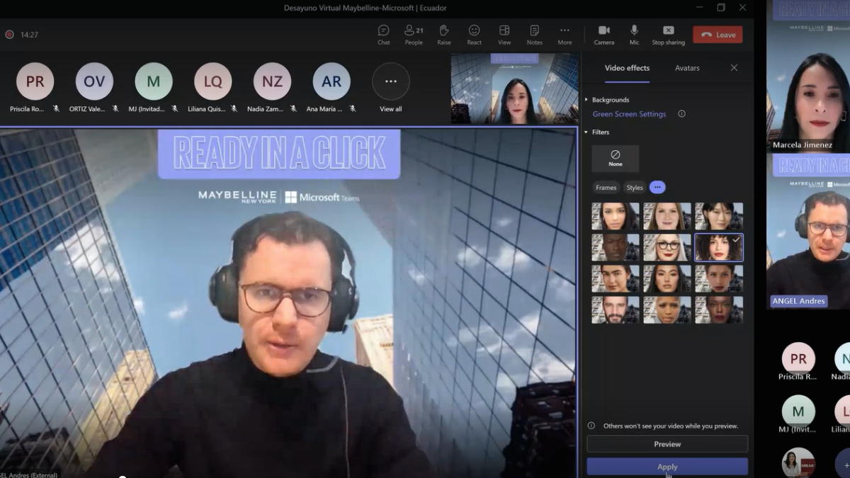The height and width of the screenshot is (478, 850).
Task: Click your self-view video preview
Action: coord(512,88)
